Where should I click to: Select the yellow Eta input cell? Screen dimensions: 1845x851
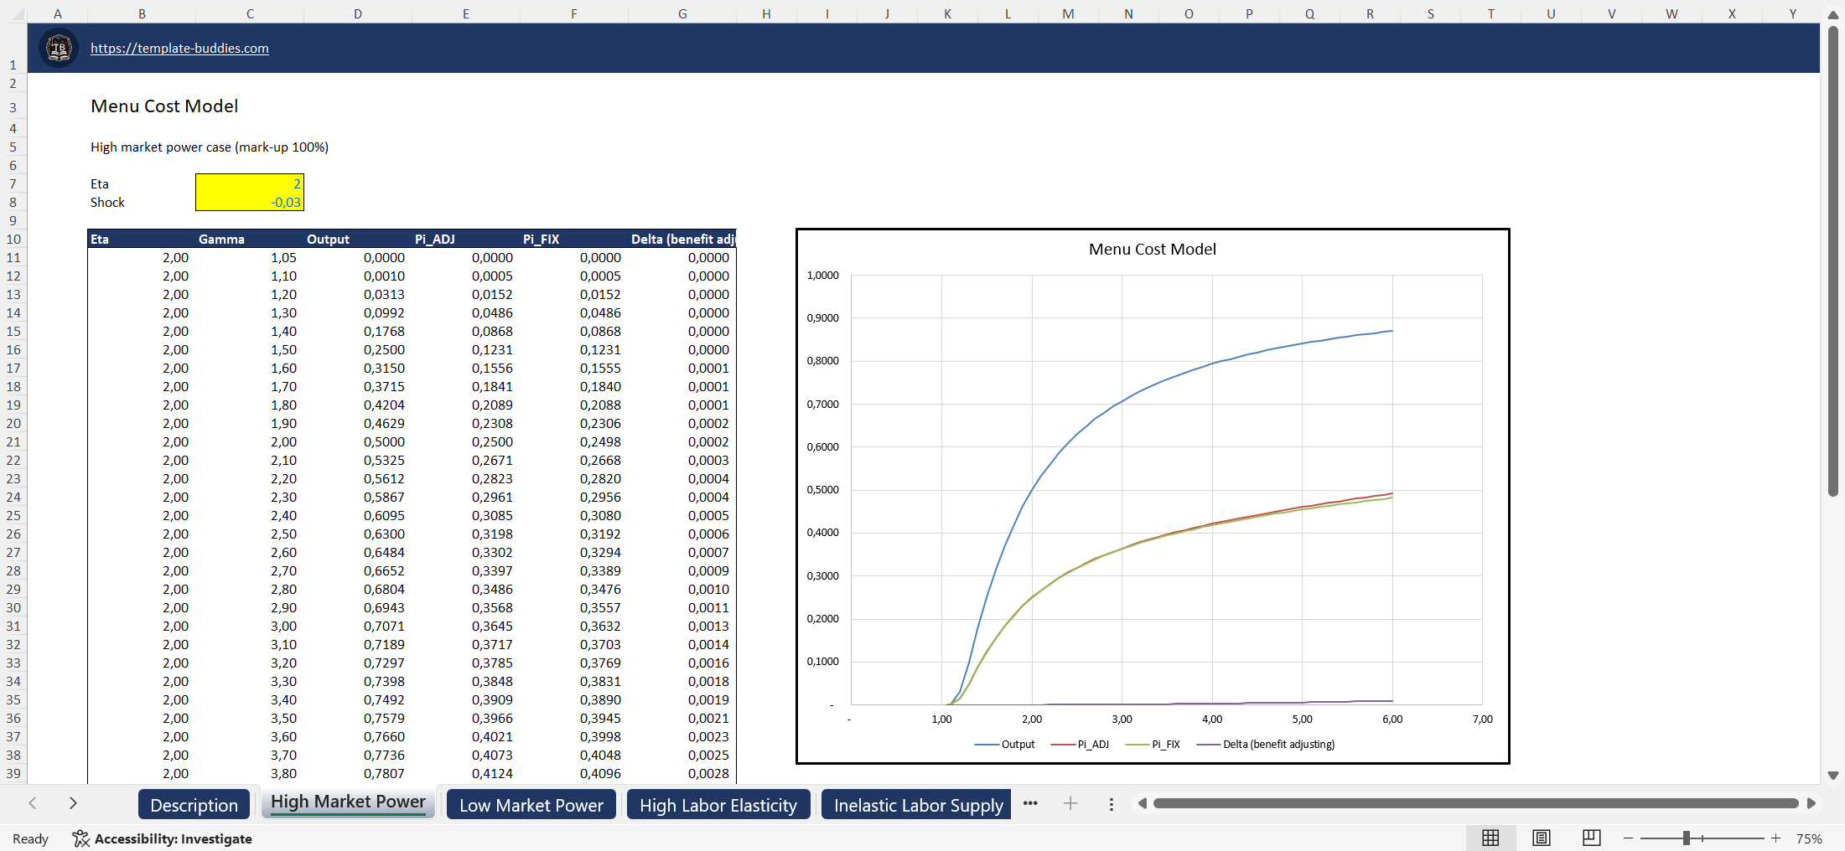click(249, 183)
